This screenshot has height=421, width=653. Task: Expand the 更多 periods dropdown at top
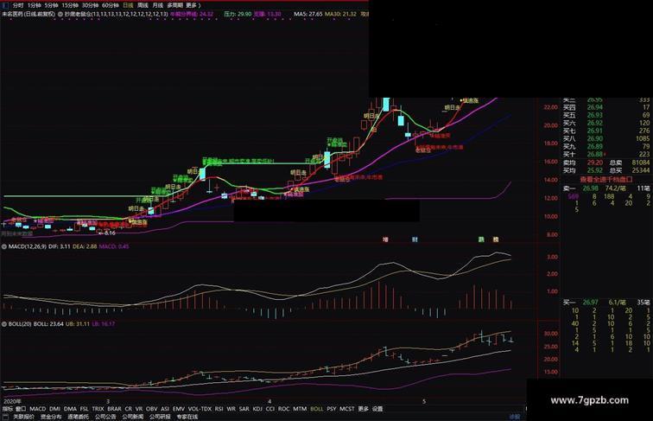[x=193, y=5]
